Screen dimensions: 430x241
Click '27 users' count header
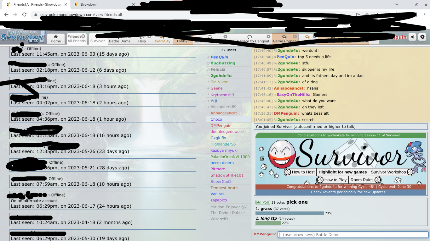tap(228, 50)
